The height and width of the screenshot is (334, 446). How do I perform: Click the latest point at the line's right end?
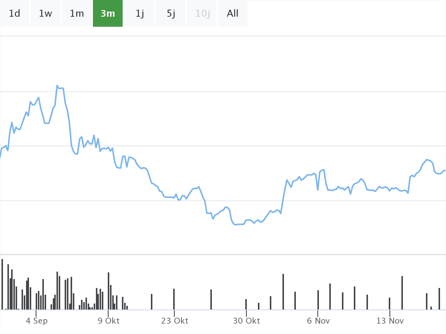445,170
